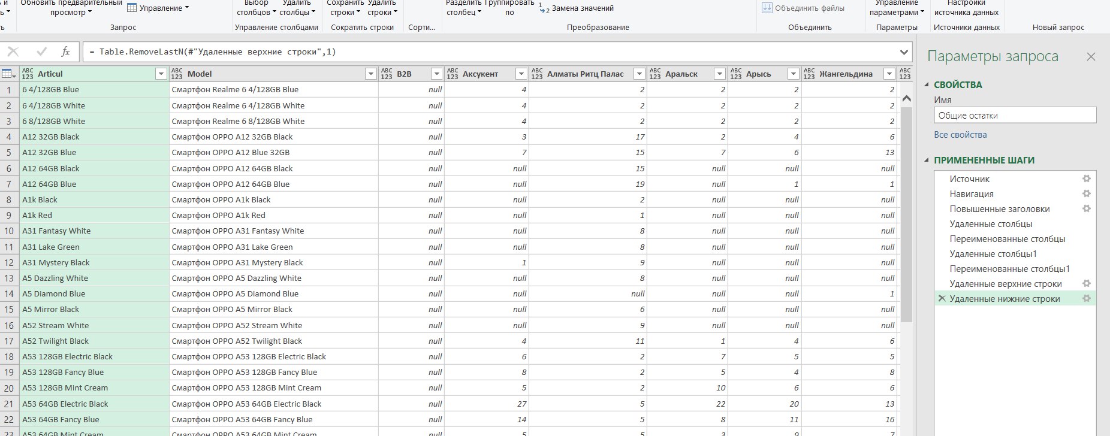Click the fx function icon
This screenshot has width=1110, height=436.
tap(66, 52)
